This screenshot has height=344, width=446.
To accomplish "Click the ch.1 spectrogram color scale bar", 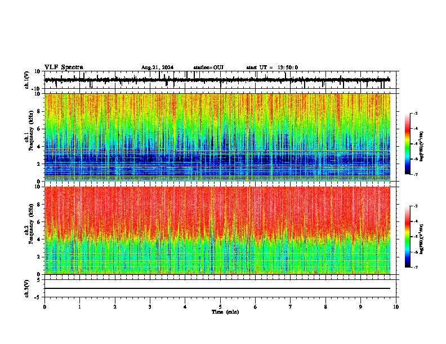I will click(x=408, y=144).
